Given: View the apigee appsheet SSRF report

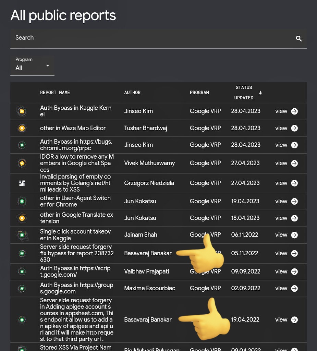Looking at the screenshot, I should 281,319.
